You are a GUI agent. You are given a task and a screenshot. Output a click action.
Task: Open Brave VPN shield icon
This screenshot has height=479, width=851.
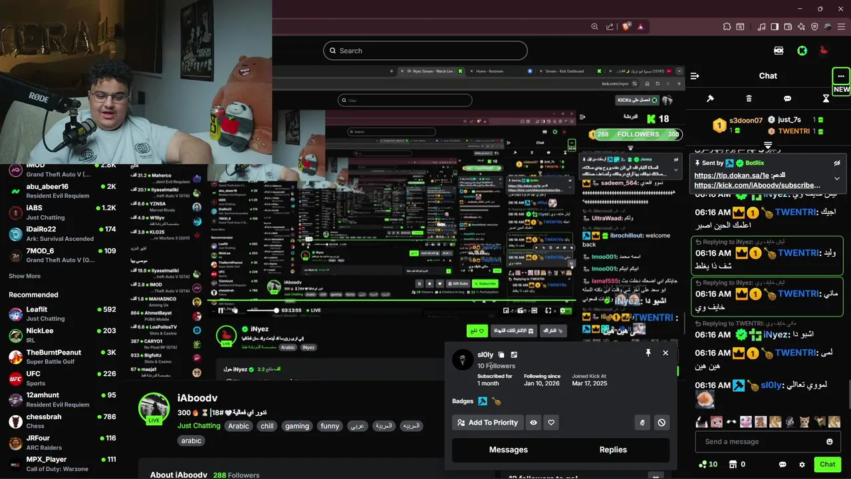click(x=814, y=27)
